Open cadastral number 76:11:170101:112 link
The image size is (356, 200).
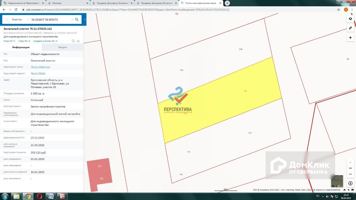40,67
